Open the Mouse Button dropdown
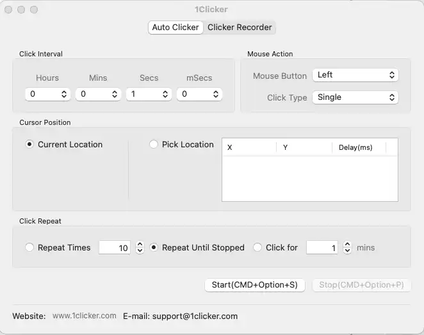 click(355, 75)
